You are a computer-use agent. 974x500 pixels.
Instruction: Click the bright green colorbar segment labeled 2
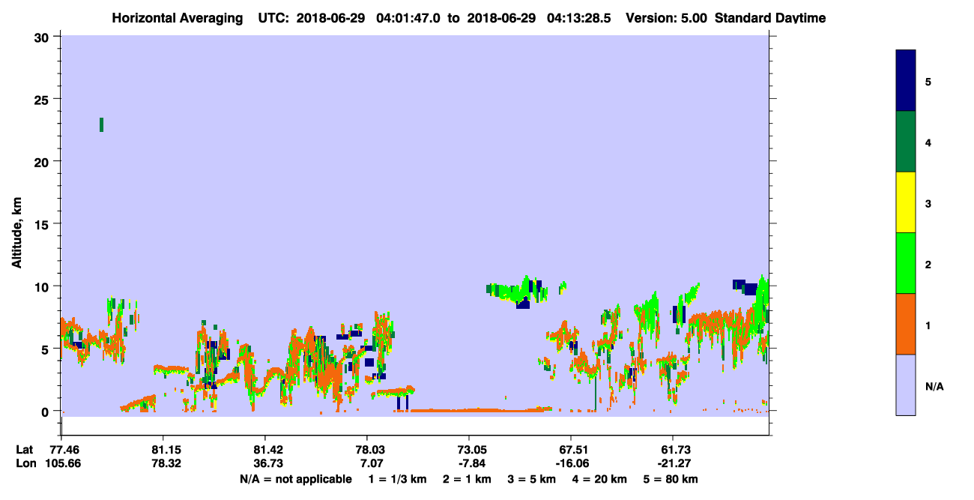(x=906, y=263)
